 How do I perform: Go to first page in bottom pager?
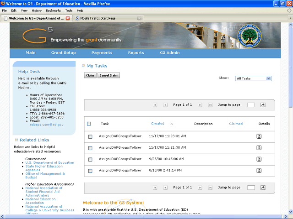155,188
